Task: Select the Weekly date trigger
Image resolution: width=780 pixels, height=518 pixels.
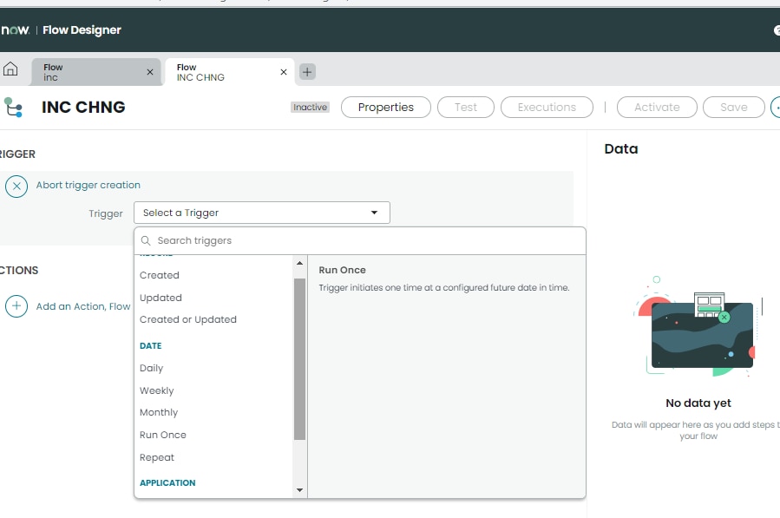Action: (x=157, y=390)
